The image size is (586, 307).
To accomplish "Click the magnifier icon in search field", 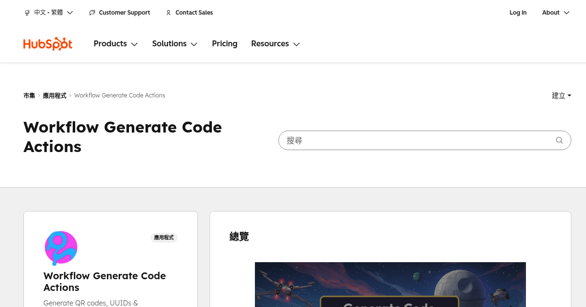I will click(x=559, y=140).
